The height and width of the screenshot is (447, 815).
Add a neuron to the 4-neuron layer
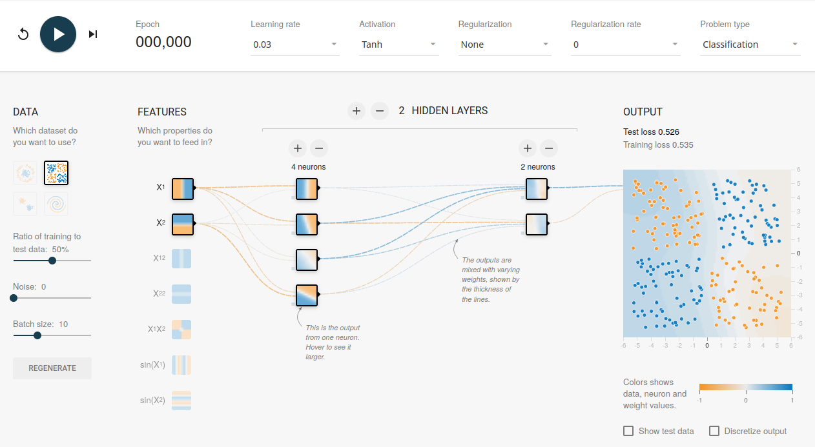pos(297,148)
